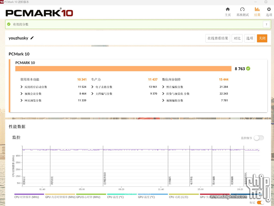The image size is (274, 206).
Task: Click the 有效的分数 banner text
Action: pos(21,24)
